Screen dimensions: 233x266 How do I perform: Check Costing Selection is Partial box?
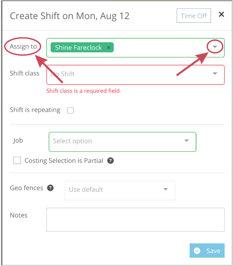coord(17,160)
